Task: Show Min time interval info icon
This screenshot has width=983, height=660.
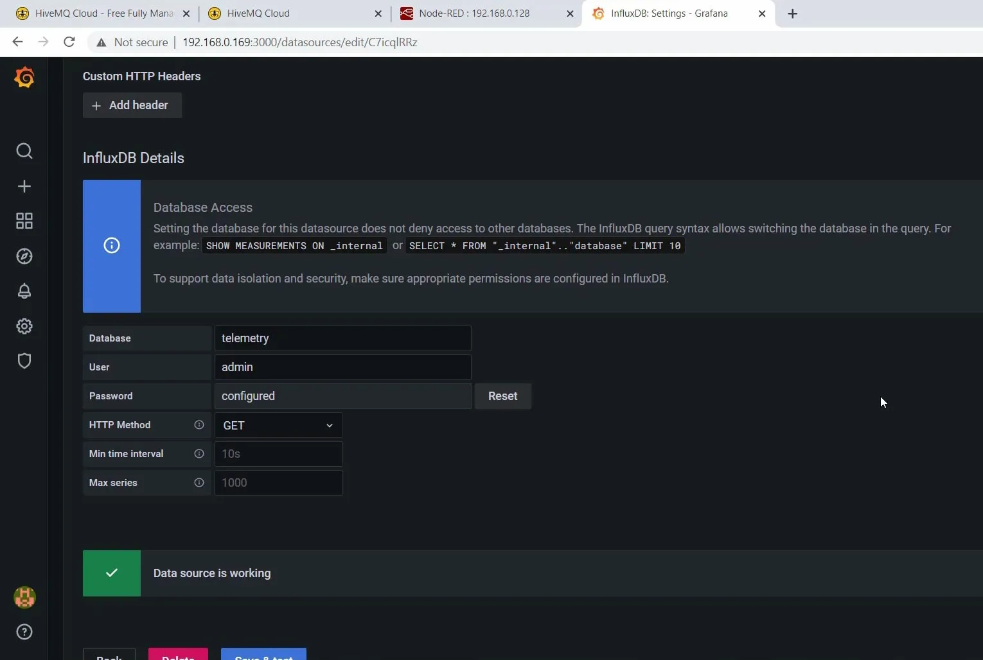Action: point(199,454)
